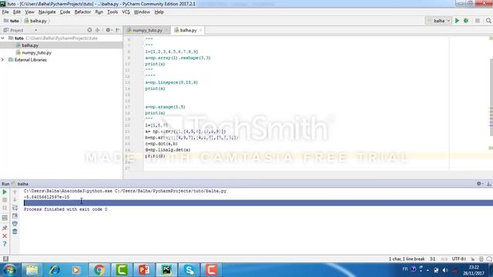Click the volume icon in the system tray
Image resolution: width=493 pixels, height=277 pixels.
445,270
